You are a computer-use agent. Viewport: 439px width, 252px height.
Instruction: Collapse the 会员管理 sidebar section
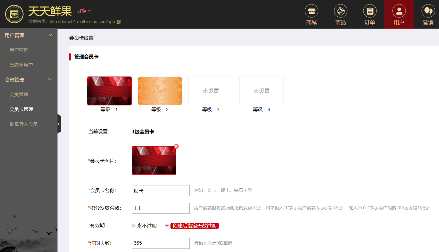50,79
